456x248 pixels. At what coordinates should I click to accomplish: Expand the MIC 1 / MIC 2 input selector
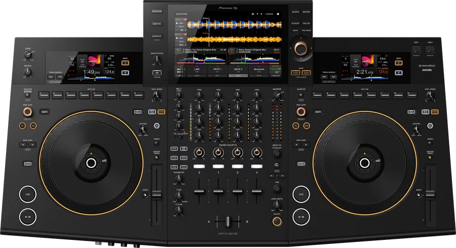(180, 70)
